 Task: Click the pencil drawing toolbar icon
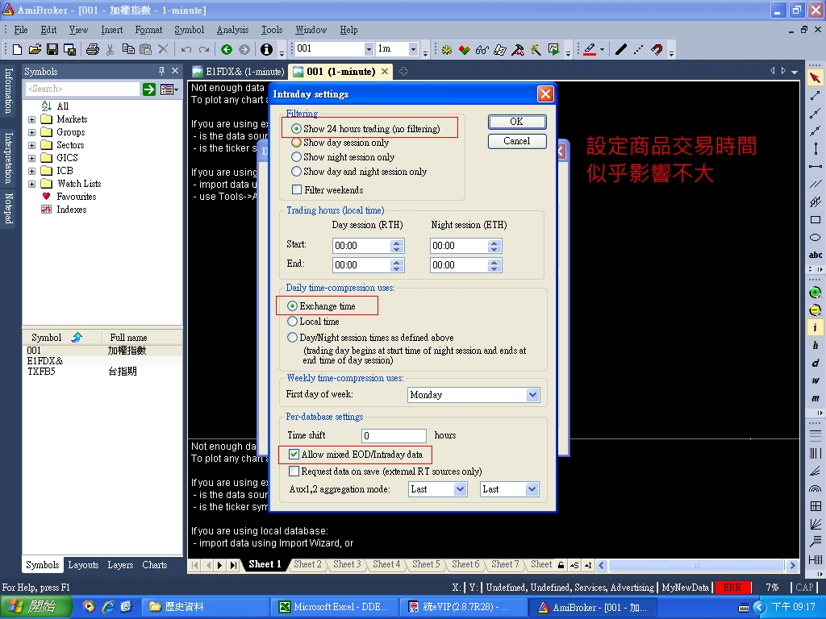tap(590, 49)
